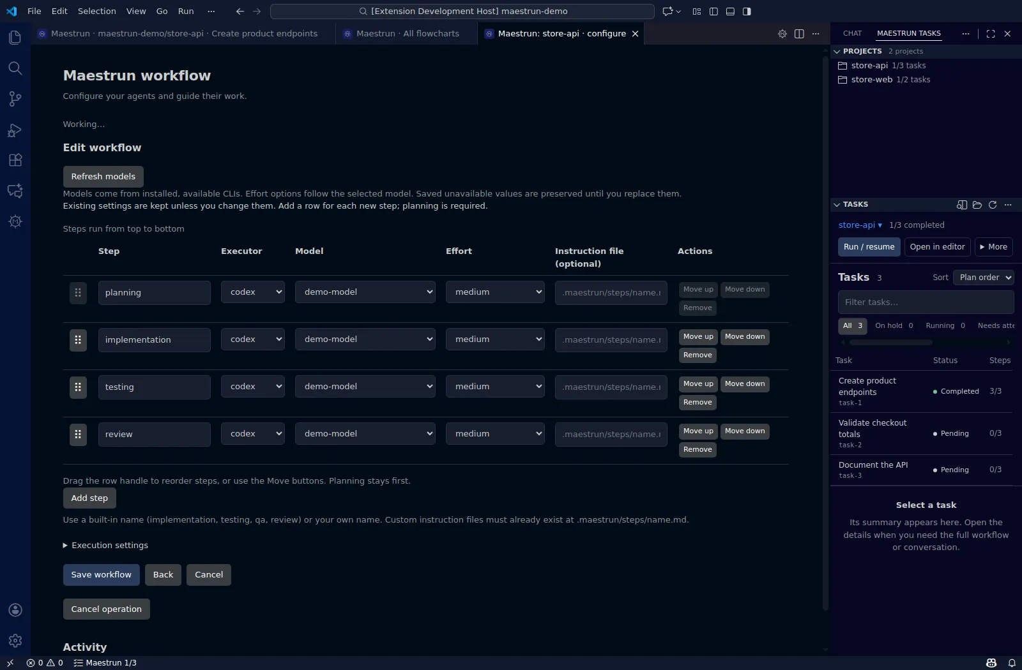
Task: Open the Executor dropdown for the planning step
Action: tap(253, 292)
